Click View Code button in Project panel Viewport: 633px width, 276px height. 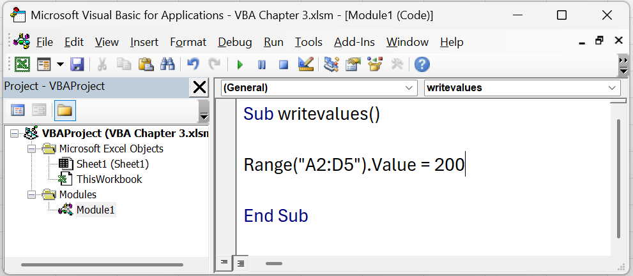coord(17,110)
